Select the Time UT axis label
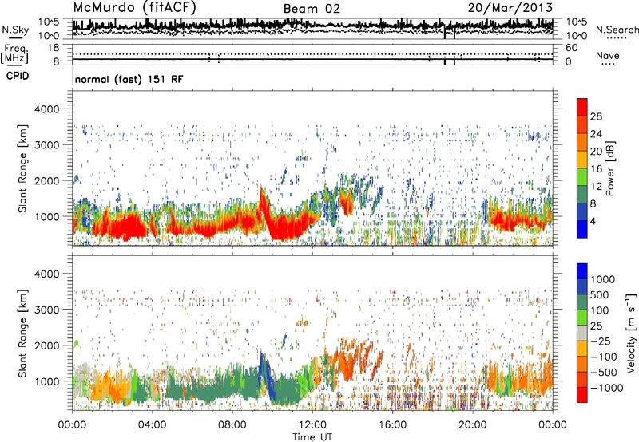Image resolution: width=639 pixels, height=442 pixels. click(x=312, y=437)
